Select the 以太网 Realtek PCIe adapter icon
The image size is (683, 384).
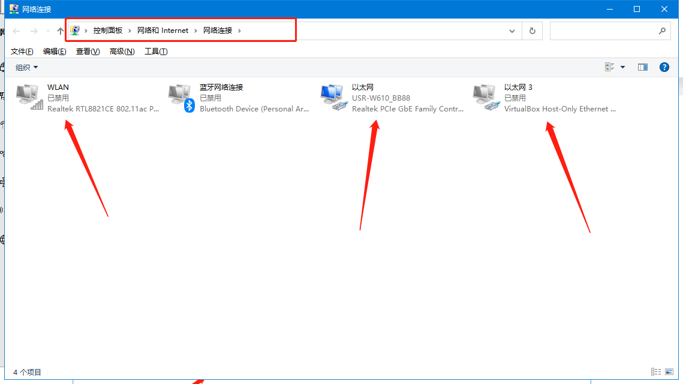point(334,98)
